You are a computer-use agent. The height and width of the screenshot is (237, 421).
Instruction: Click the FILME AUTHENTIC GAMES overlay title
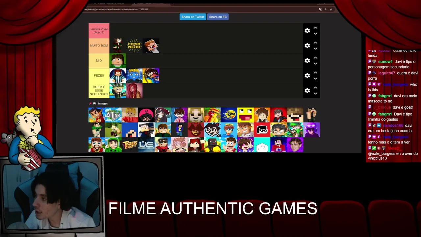[213, 209]
